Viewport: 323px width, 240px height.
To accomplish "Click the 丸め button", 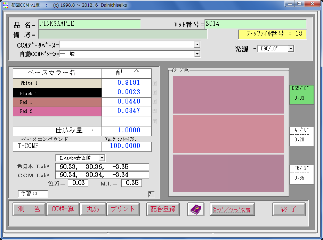I will tap(93, 209).
